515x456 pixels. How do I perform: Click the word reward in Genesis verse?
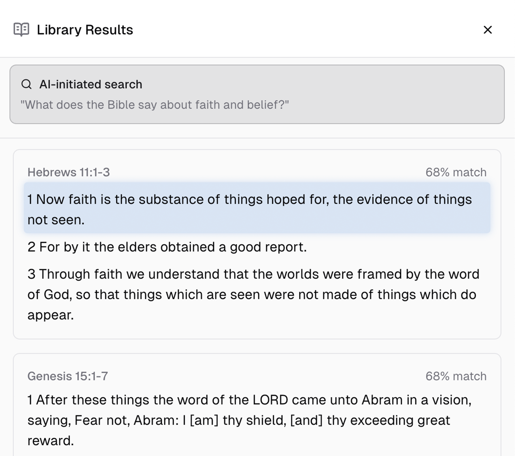(50, 441)
